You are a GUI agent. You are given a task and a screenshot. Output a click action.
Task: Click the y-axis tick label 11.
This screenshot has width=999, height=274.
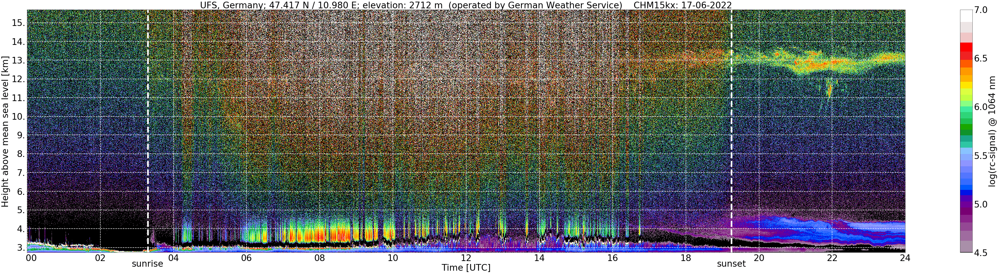(18, 98)
